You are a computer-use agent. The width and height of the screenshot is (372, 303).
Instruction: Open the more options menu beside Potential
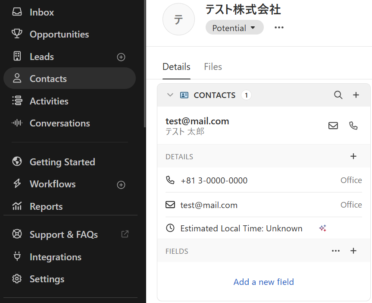279,28
